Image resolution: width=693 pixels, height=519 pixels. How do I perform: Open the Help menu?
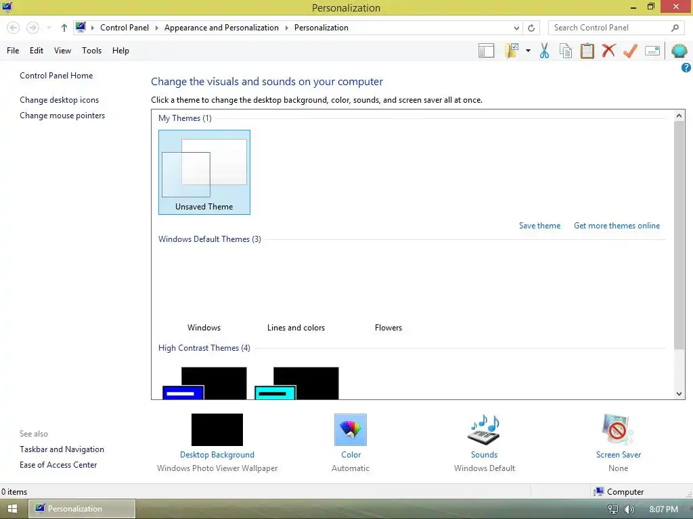[120, 51]
